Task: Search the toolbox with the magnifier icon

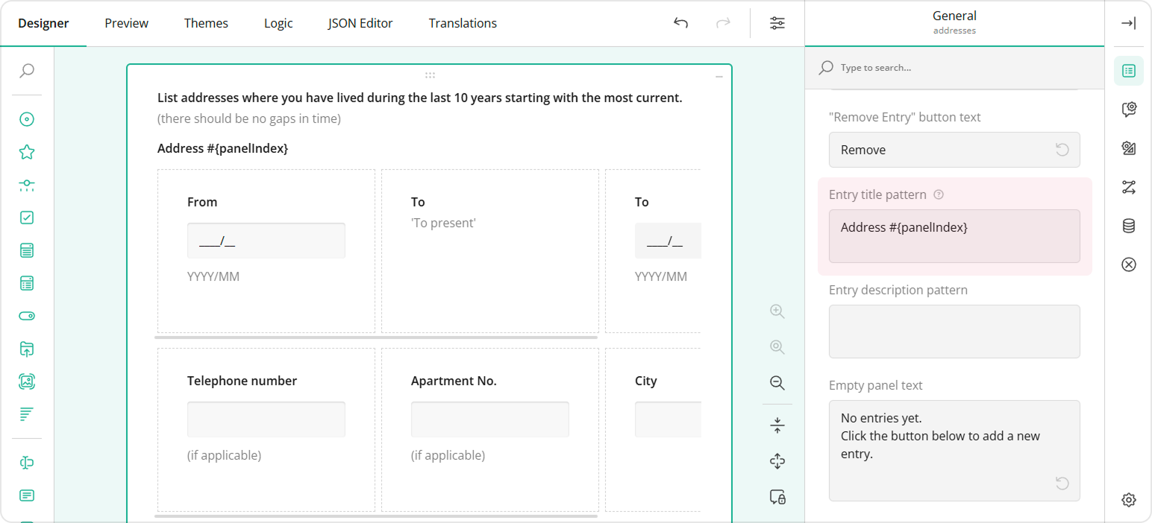Action: point(27,71)
